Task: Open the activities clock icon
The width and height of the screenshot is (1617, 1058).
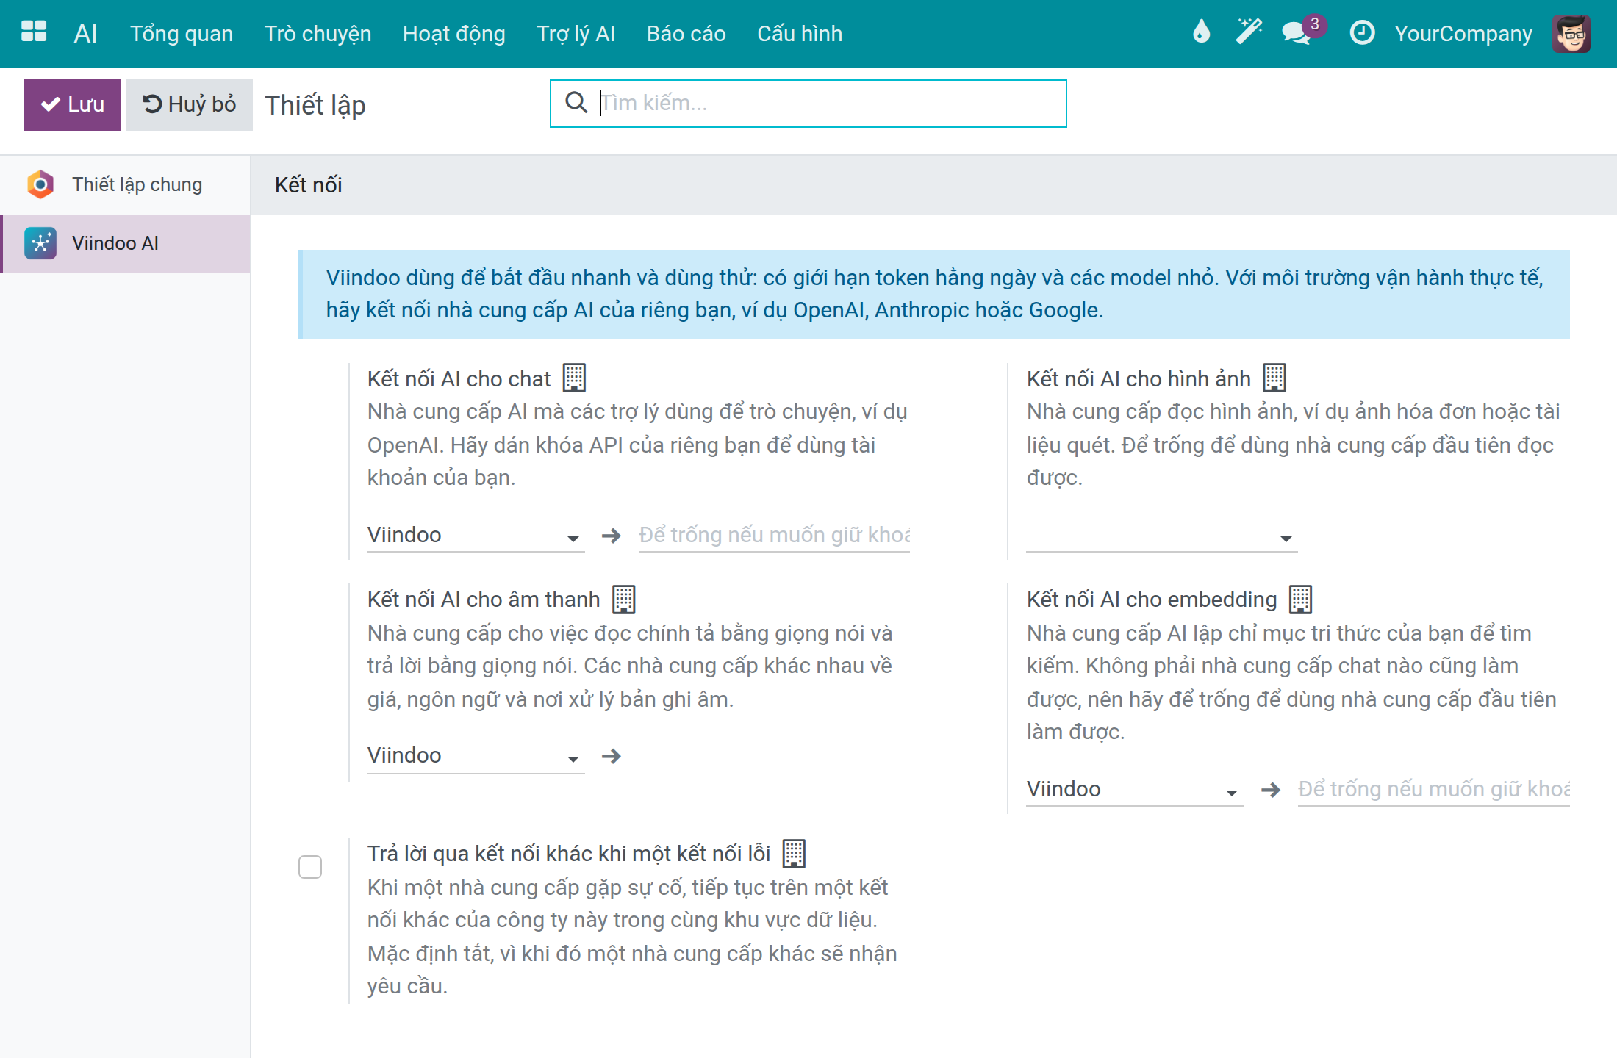Action: point(1362,32)
